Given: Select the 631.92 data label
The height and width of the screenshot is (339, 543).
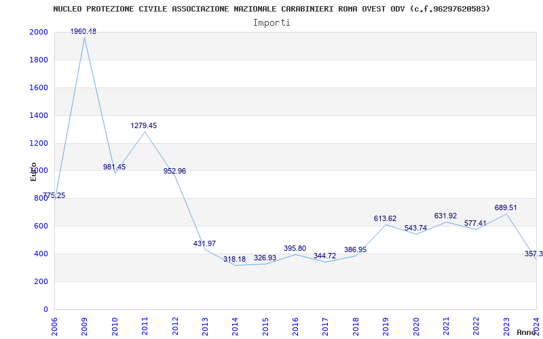Looking at the screenshot, I should click(445, 216).
